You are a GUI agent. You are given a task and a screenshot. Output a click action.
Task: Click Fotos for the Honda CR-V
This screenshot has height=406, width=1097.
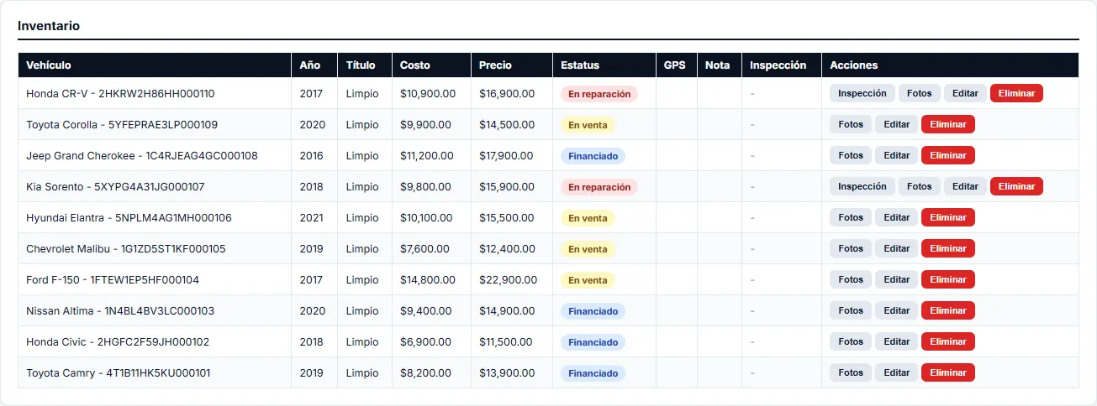[x=920, y=93]
